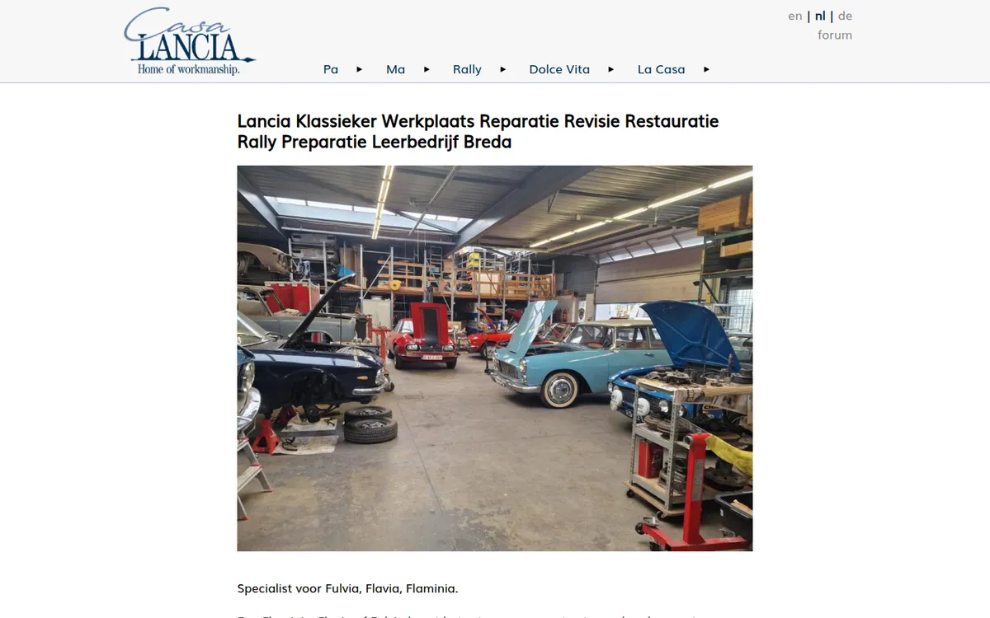The image size is (990, 618).
Task: Open the La Casa menu item
Action: [x=662, y=69]
